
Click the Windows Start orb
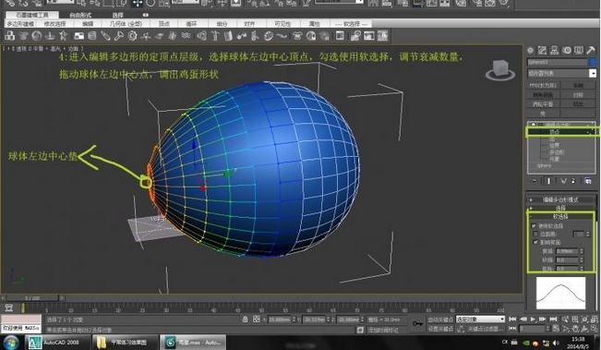tap(11, 343)
